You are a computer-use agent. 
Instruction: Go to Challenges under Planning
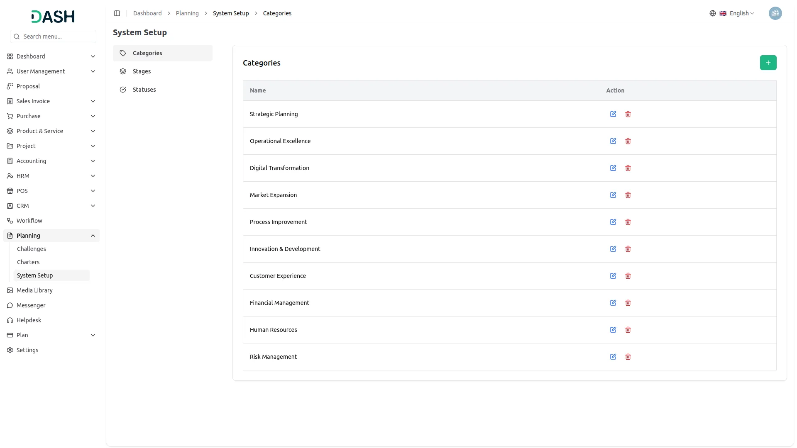[x=32, y=249]
